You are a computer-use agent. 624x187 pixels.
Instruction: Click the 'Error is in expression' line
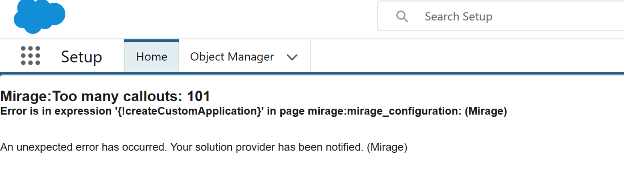pos(254,111)
